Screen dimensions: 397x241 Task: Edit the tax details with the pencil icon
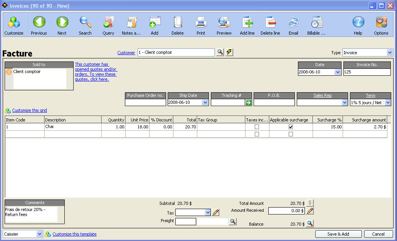(216, 212)
